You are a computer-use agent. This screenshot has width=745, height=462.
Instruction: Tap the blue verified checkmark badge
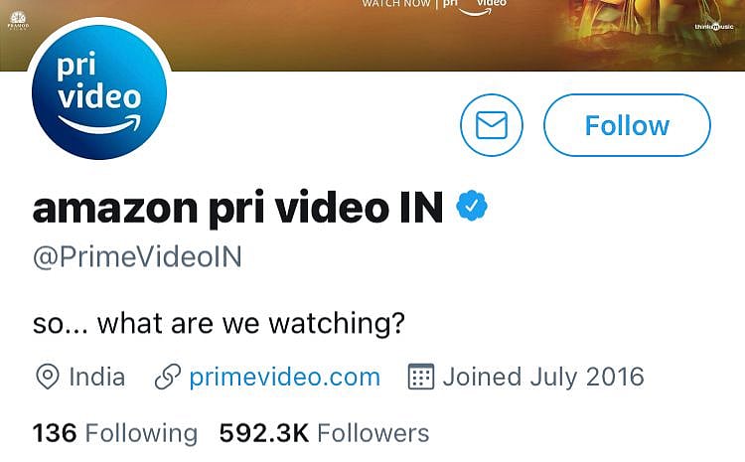[x=471, y=206]
